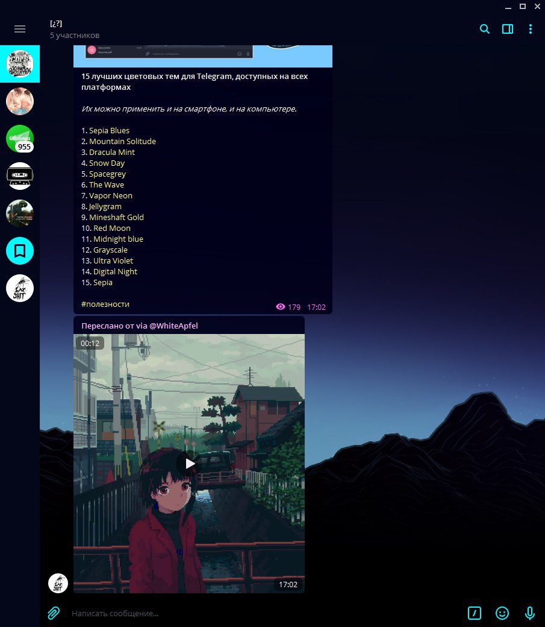
Task: Open chat header showing 5 участников
Action: tap(75, 29)
